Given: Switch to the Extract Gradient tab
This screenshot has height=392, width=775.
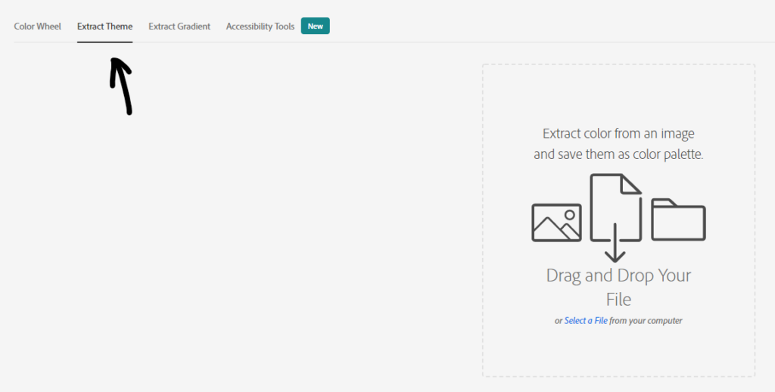Looking at the screenshot, I should (179, 26).
